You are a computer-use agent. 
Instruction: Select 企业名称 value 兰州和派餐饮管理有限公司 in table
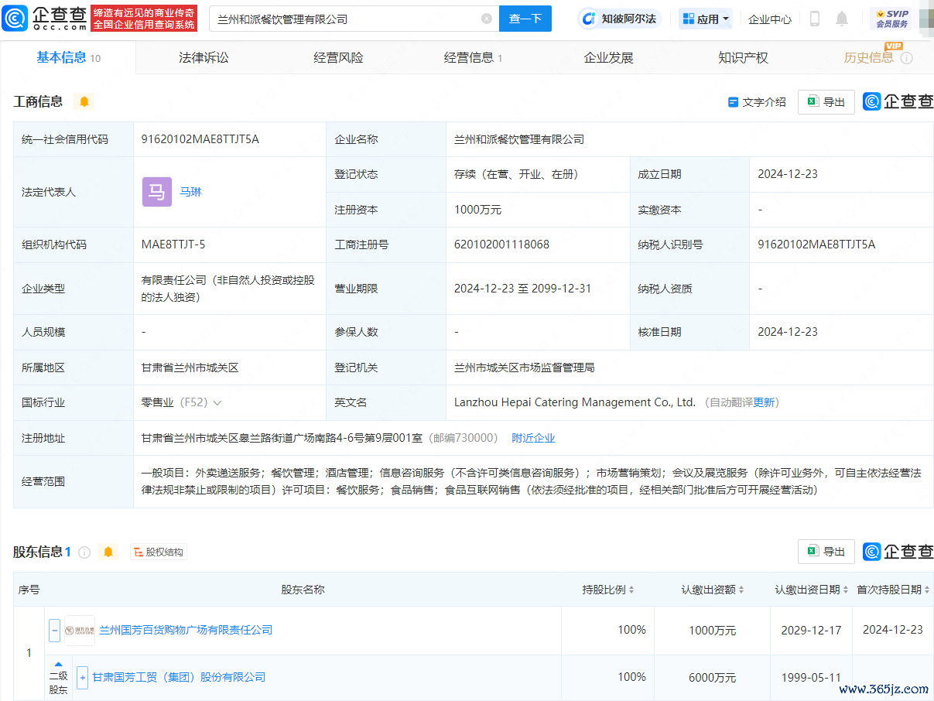[x=519, y=139]
